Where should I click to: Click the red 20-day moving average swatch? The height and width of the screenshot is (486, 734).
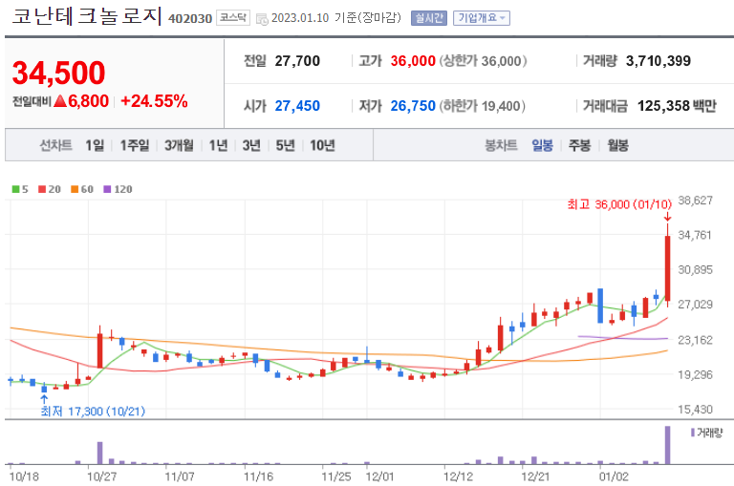coord(42,189)
